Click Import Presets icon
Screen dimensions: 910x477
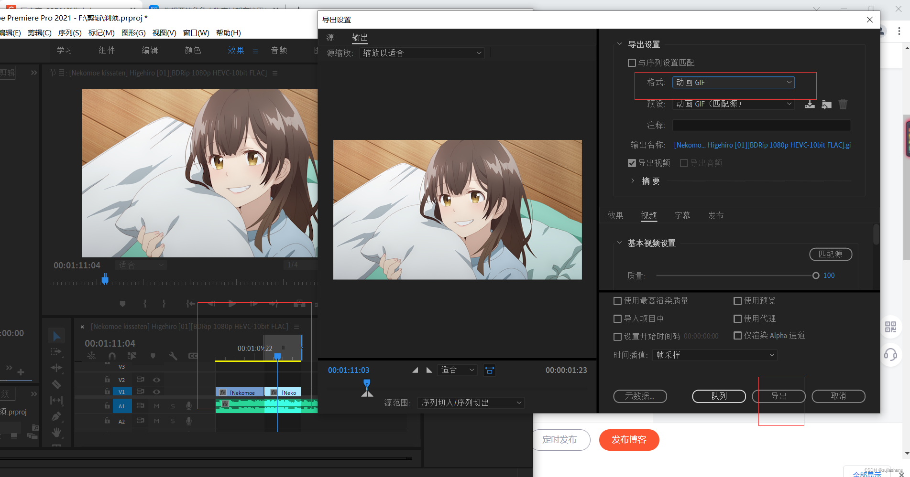point(826,104)
